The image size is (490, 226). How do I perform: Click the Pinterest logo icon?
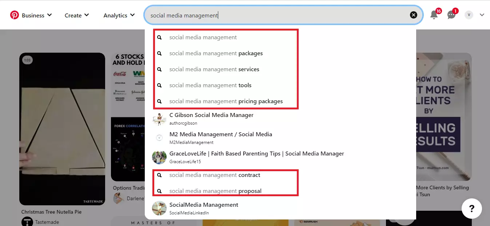(15, 15)
